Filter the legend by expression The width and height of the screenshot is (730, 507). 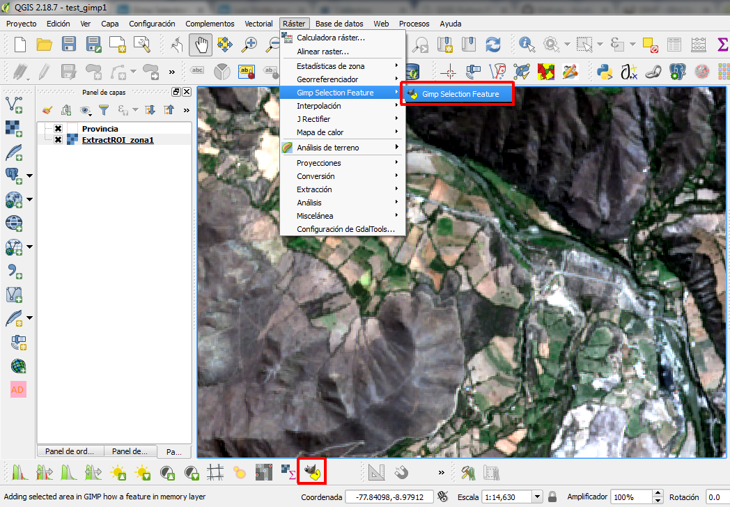(x=122, y=109)
